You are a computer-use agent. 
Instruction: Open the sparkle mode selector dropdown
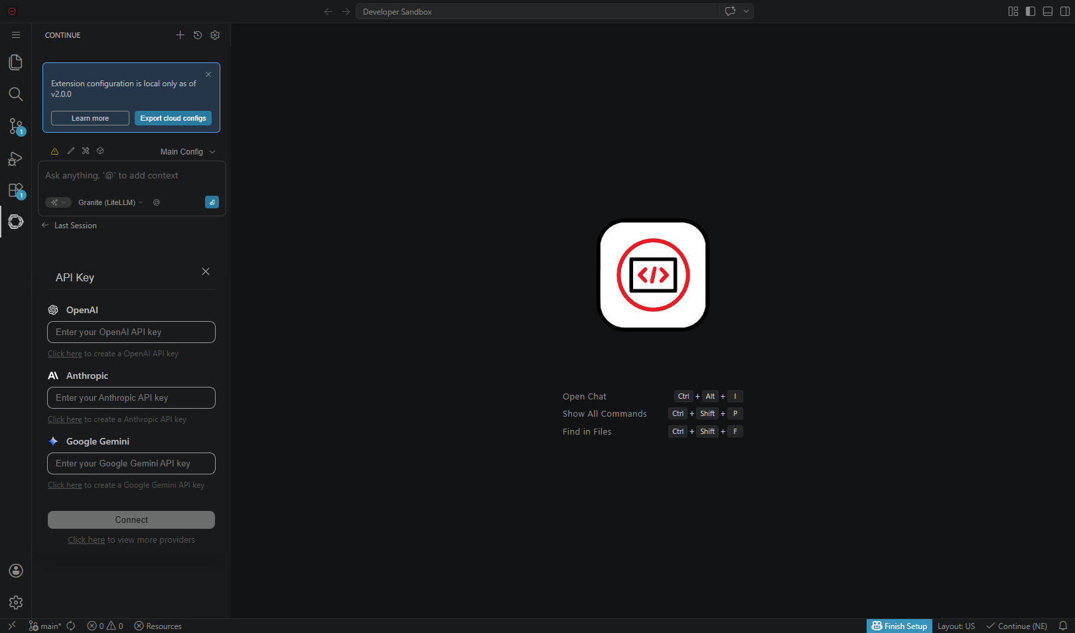[58, 202]
